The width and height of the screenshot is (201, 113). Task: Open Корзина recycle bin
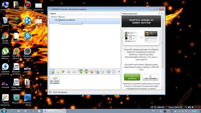[5, 21]
